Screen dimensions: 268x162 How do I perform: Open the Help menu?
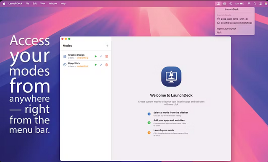(63, 4)
